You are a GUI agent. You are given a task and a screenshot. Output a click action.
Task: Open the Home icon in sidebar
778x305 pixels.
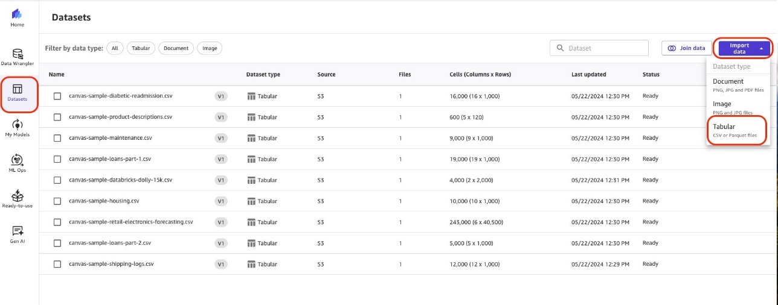click(x=17, y=17)
